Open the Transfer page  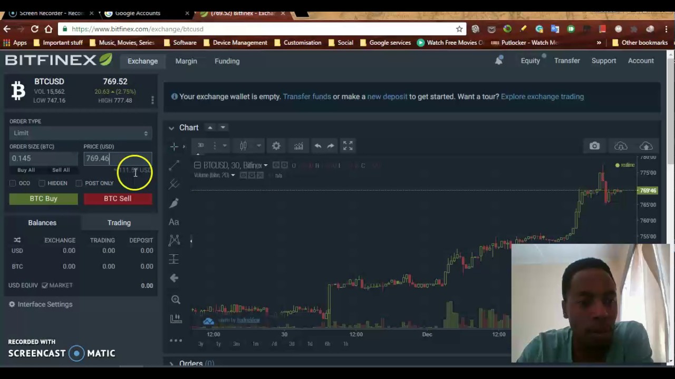point(567,61)
